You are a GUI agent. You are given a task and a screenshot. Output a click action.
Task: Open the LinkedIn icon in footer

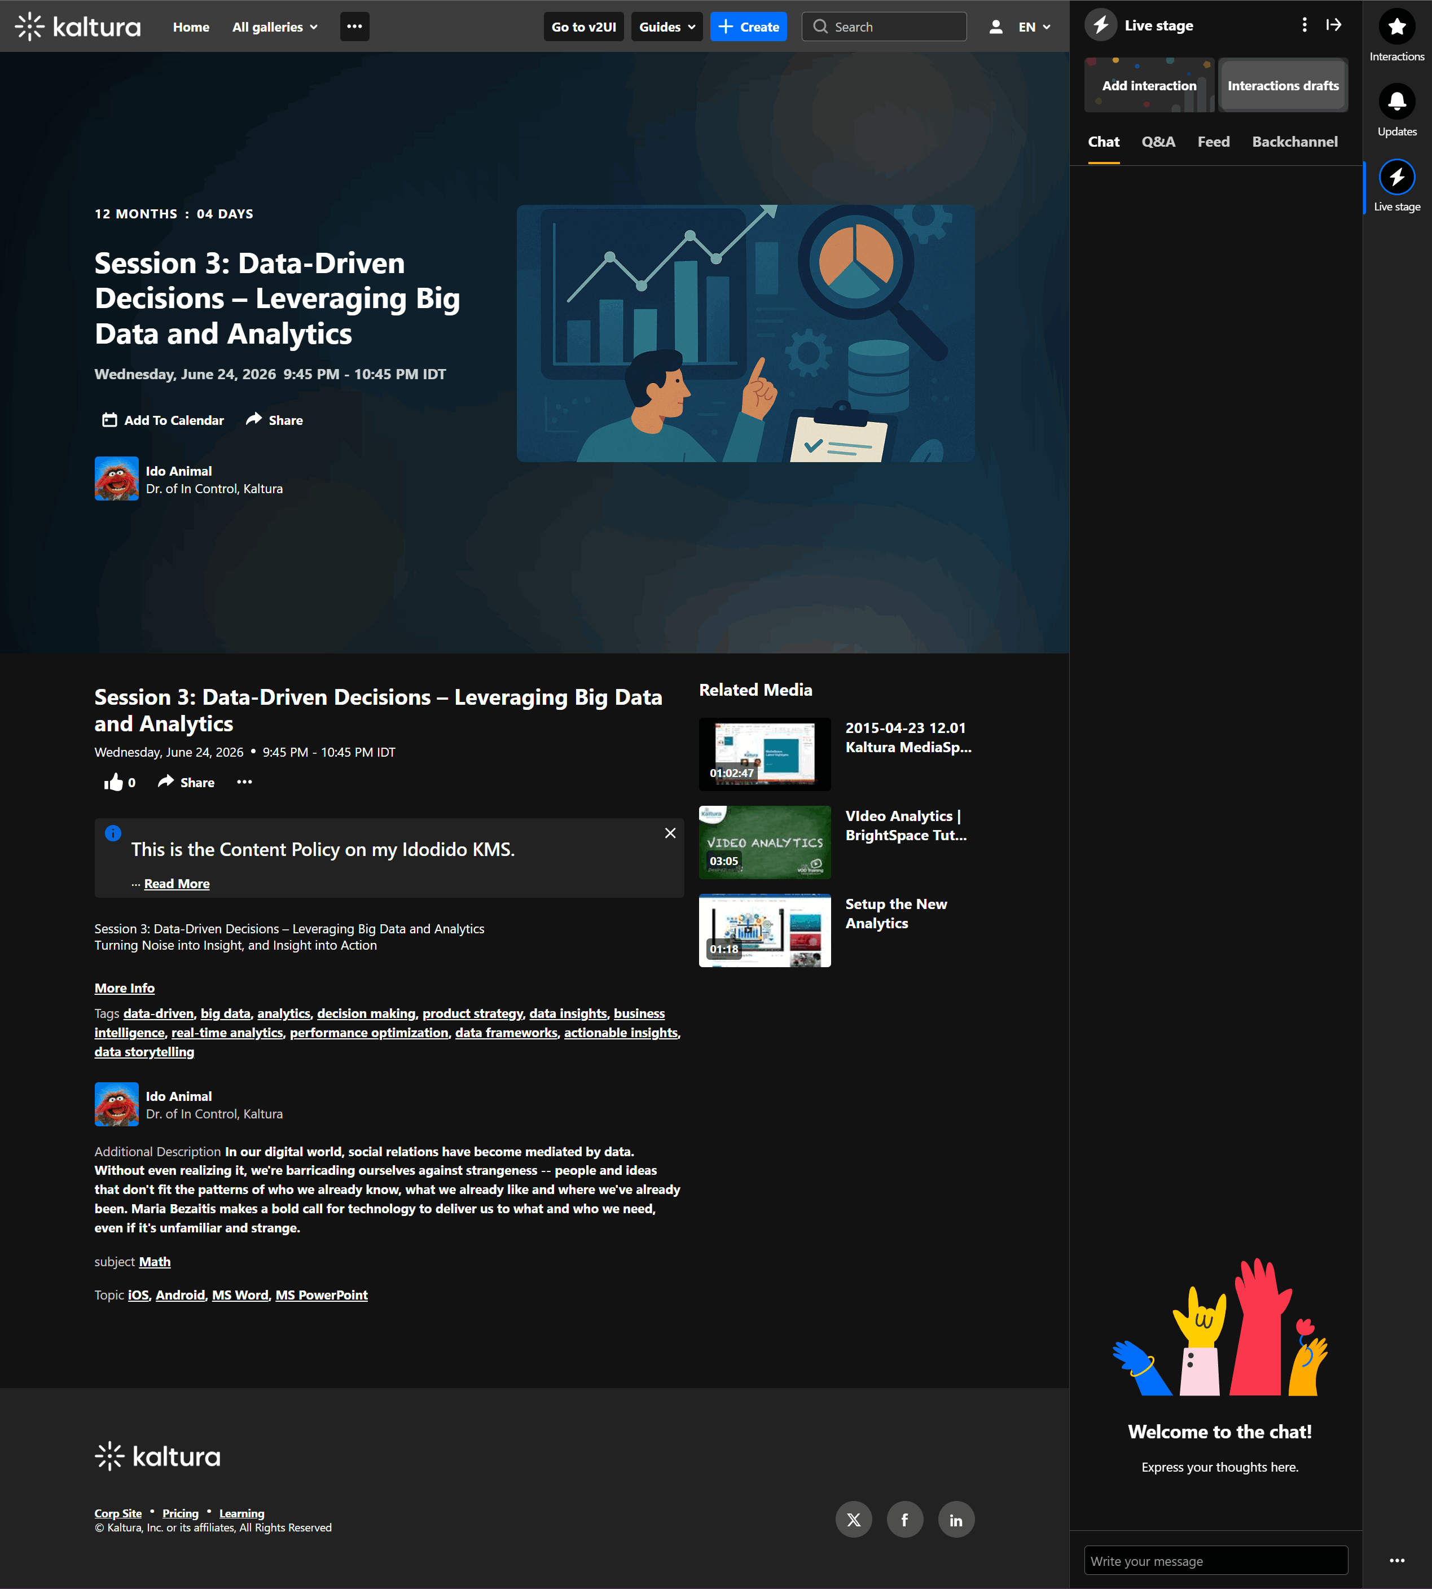pos(955,1520)
